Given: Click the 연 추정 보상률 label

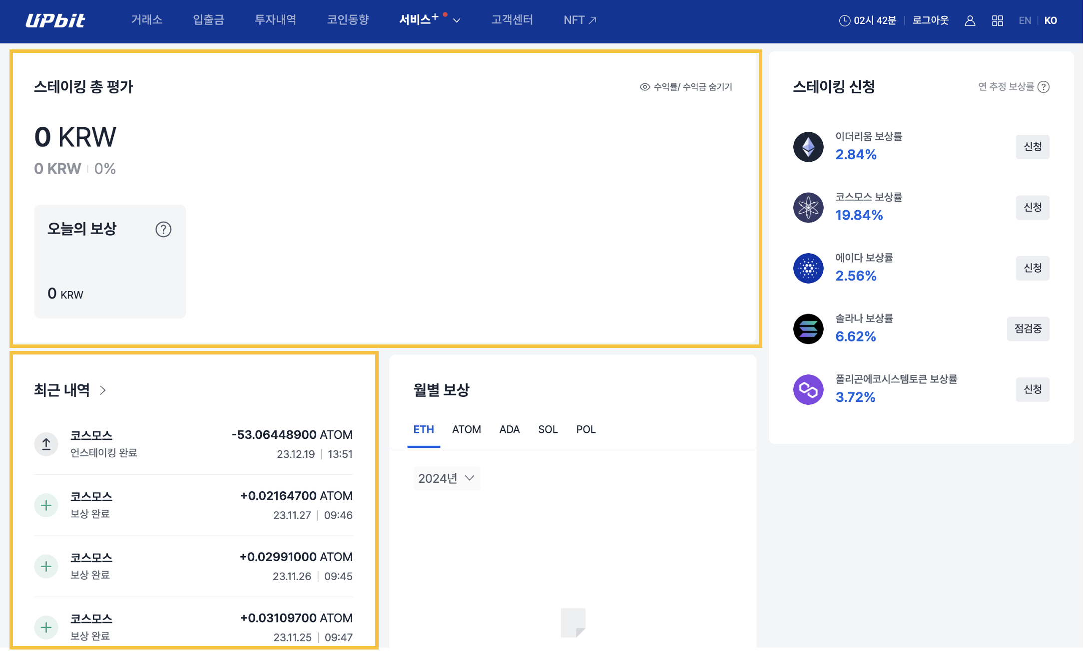Looking at the screenshot, I should 1006,87.
